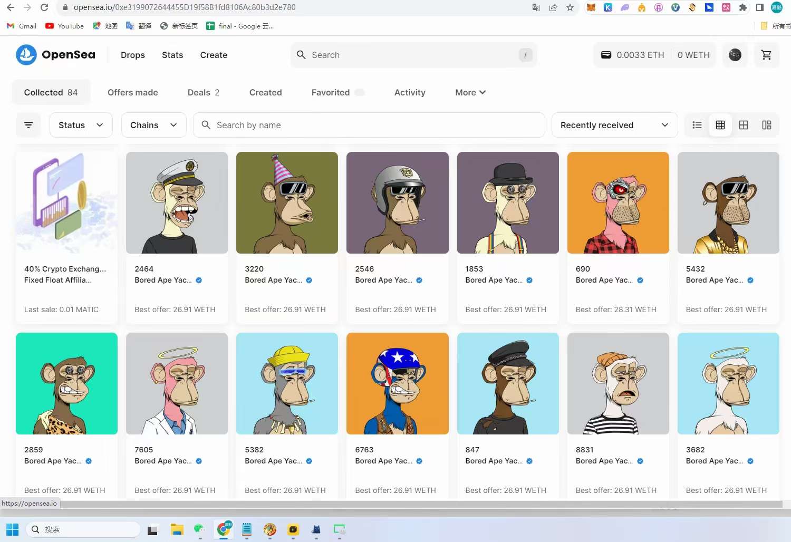Viewport: 791px width, 542px height.
Task: Reload the page
Action: click(x=44, y=7)
